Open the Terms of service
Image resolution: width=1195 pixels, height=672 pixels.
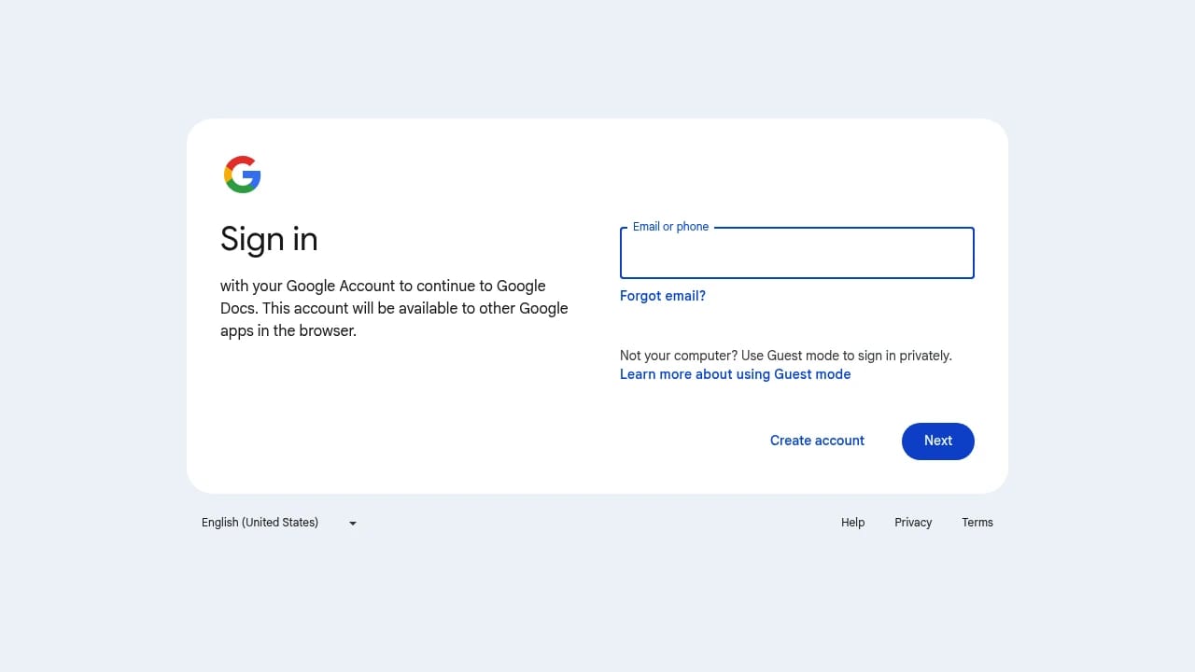point(977,523)
